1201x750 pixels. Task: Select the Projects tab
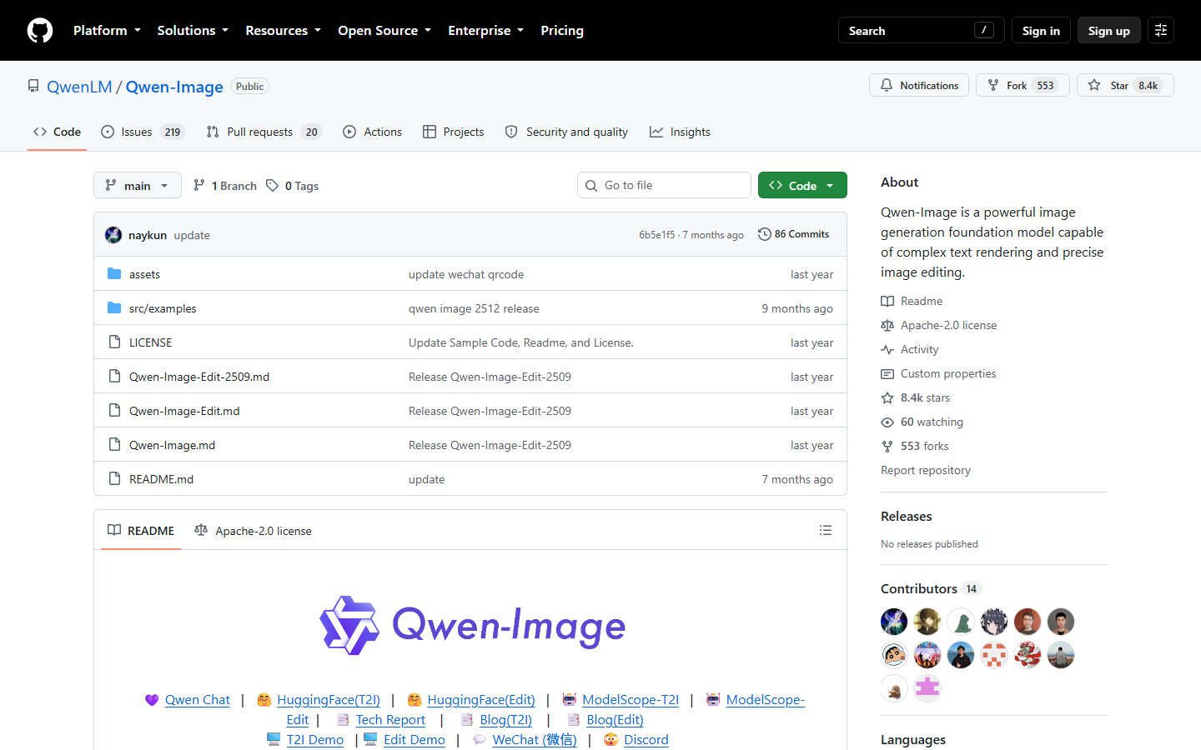[x=454, y=132]
